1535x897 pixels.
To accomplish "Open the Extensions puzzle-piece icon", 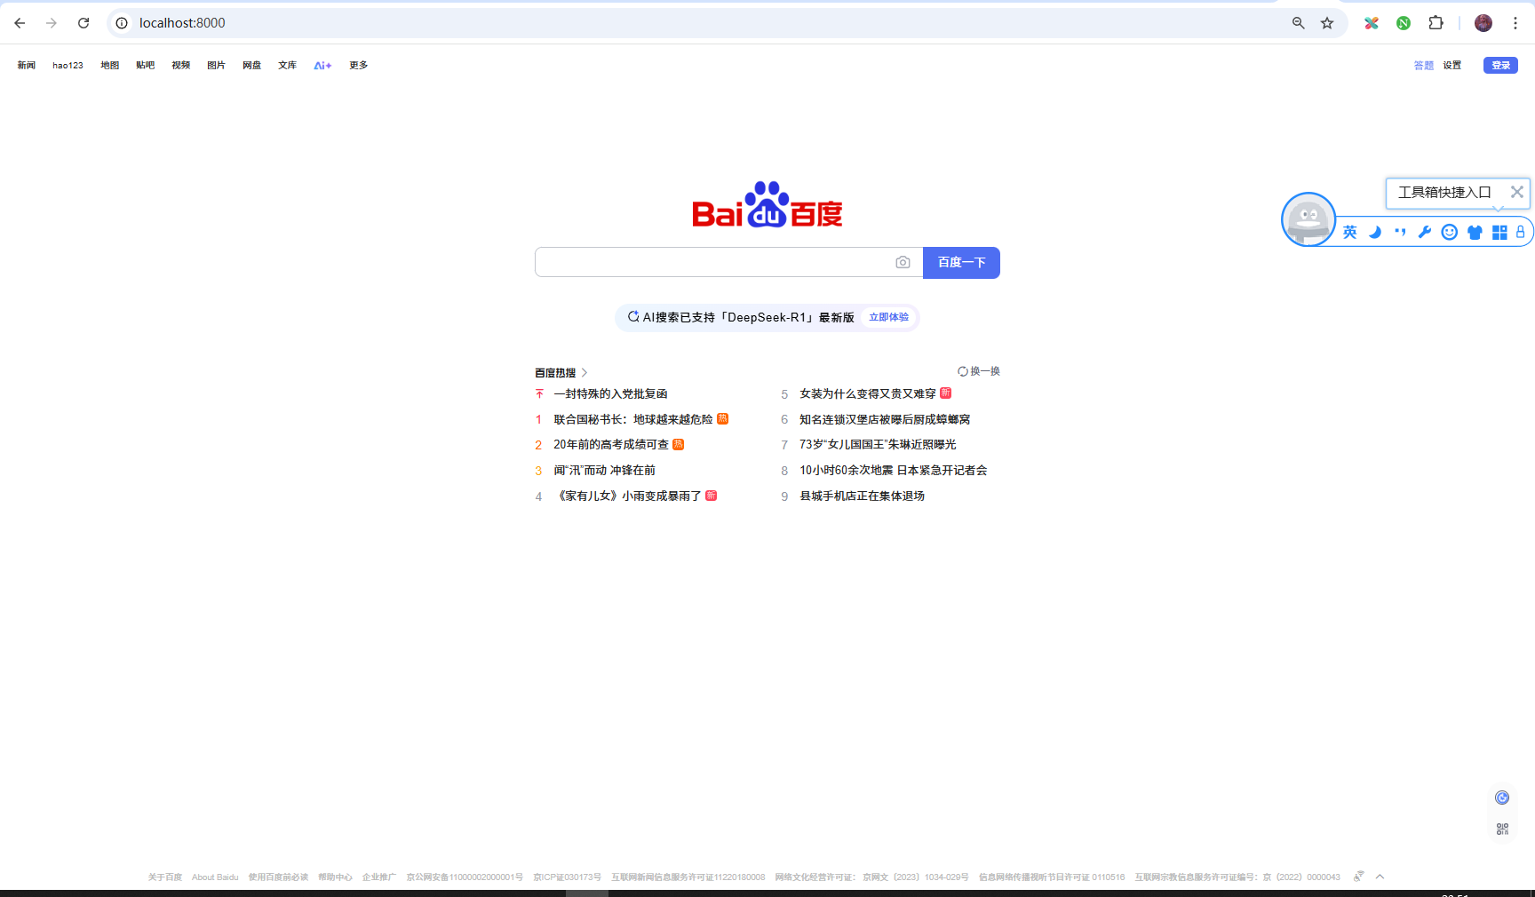I will coord(1436,23).
